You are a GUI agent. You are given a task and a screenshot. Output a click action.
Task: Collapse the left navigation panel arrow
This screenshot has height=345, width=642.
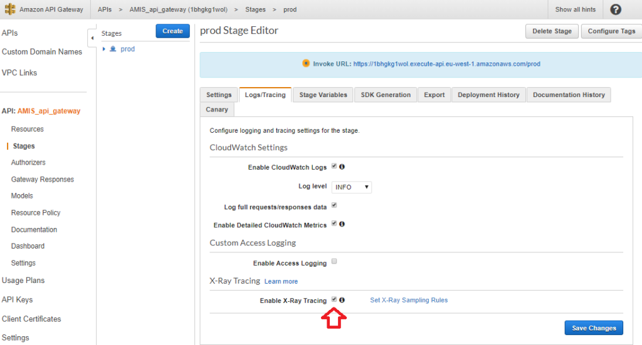click(92, 38)
